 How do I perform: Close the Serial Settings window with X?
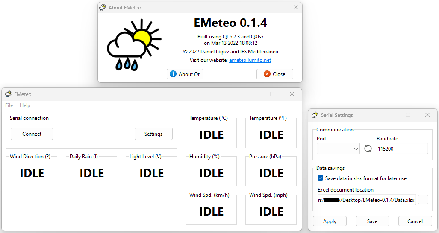click(427, 115)
